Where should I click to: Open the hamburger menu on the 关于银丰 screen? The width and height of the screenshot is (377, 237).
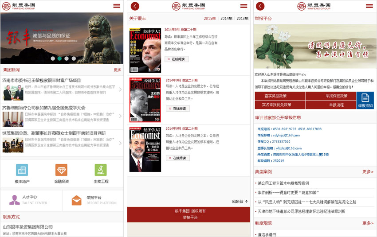(x=243, y=6)
